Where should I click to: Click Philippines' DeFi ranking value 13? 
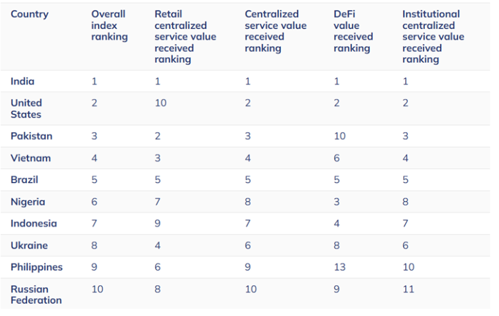(x=339, y=267)
